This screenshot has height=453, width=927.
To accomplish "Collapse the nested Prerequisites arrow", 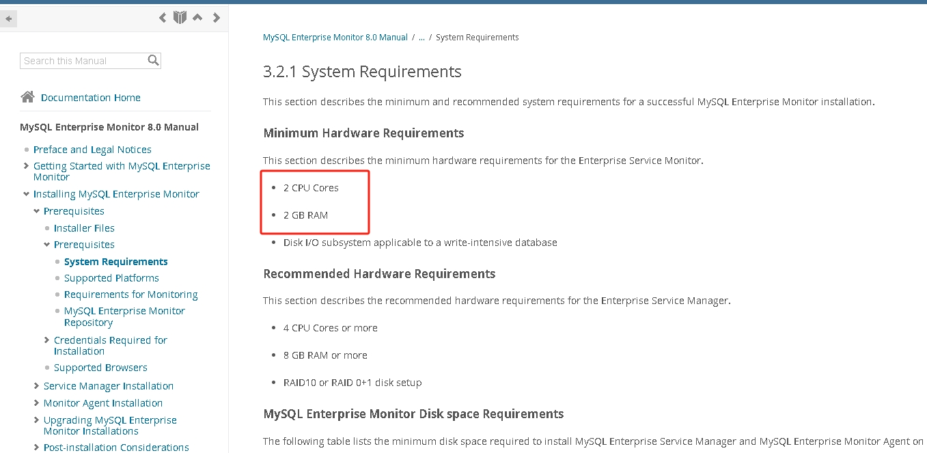I will click(46, 245).
